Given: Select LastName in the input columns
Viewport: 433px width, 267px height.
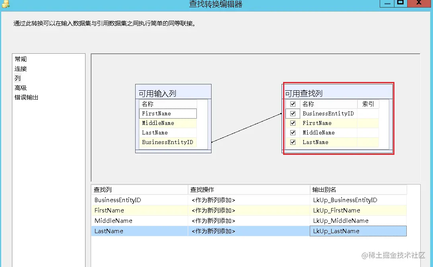Looking at the screenshot, I should click(168, 133).
